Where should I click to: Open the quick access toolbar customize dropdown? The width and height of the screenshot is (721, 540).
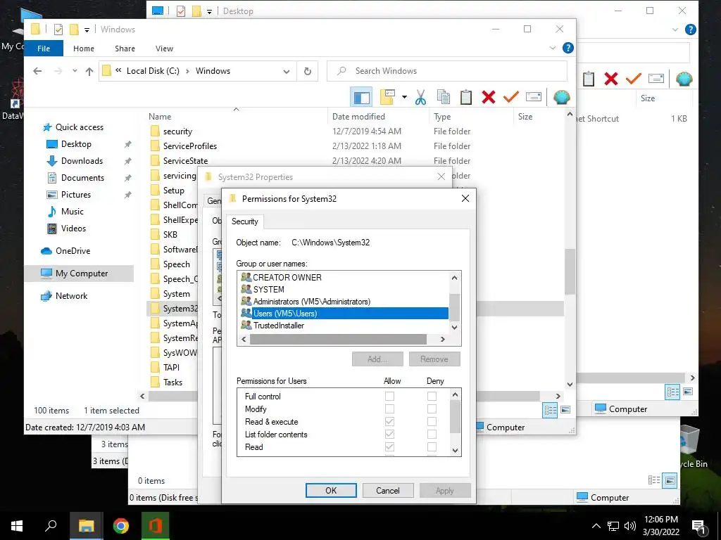(87, 30)
